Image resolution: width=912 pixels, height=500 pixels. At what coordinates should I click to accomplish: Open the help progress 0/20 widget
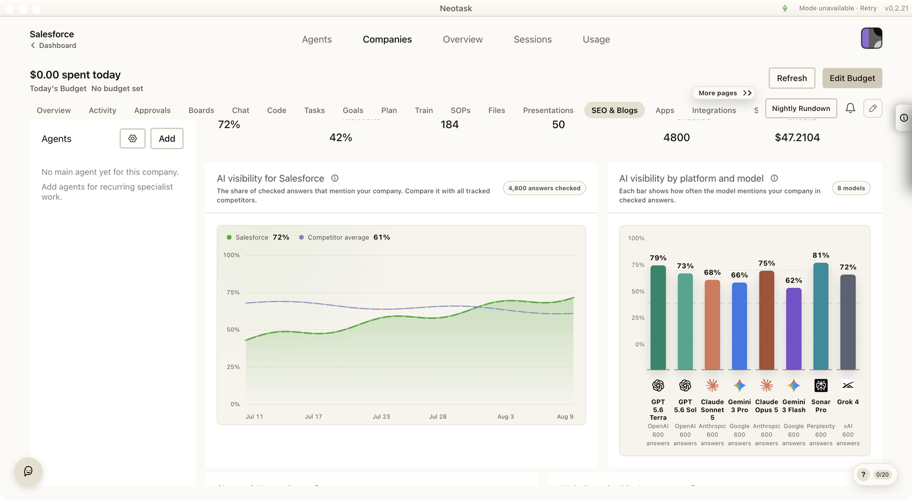pos(875,474)
